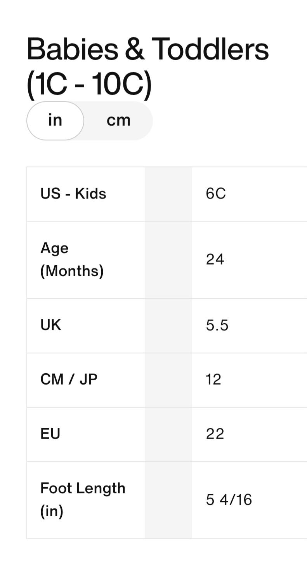Screen dimensions: 307x580
Task: Select the UK row label
Action: click(51, 325)
